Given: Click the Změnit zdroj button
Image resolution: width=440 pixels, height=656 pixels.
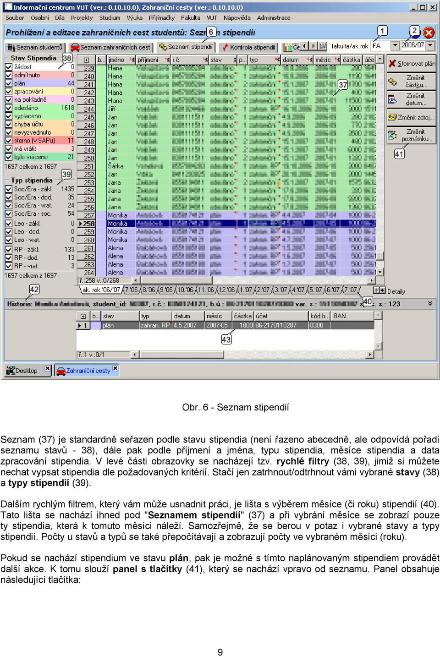Looking at the screenshot, I should pyautogui.click(x=411, y=117).
